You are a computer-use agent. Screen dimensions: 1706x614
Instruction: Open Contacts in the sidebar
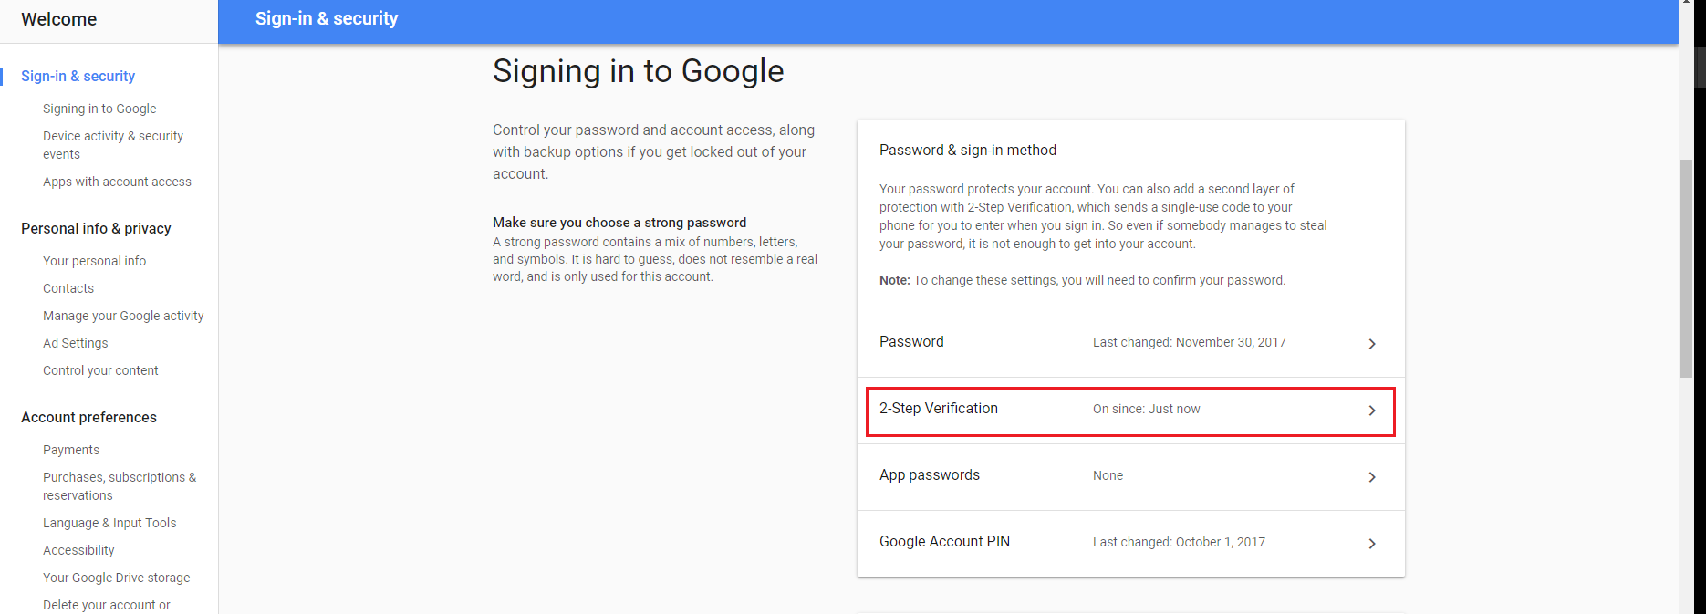click(x=68, y=288)
